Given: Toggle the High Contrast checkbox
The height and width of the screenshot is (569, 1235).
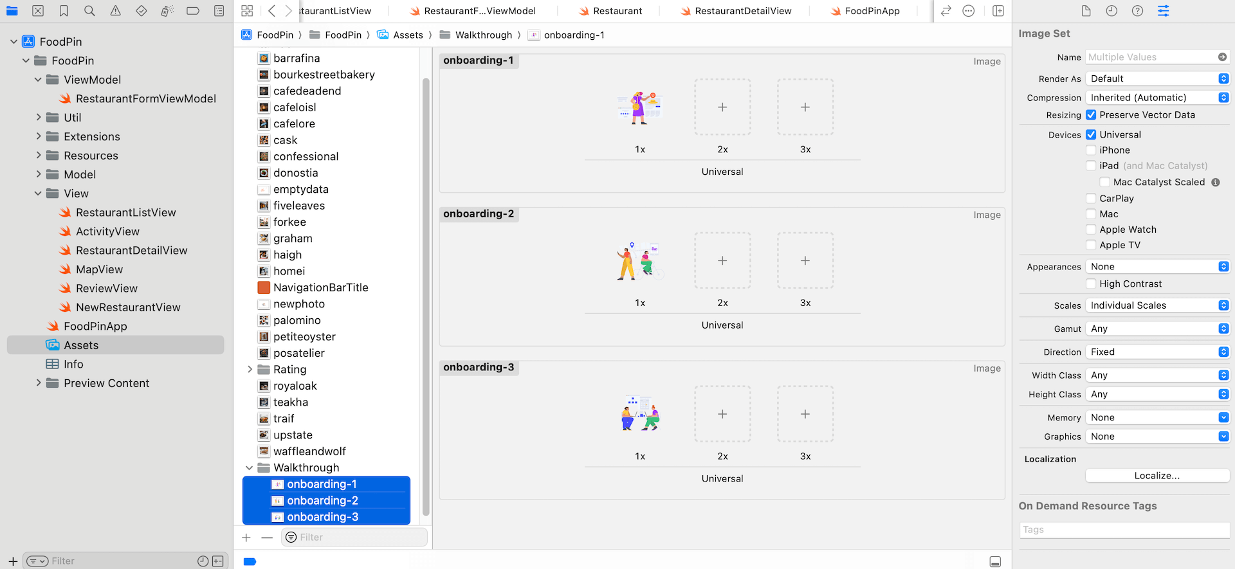Looking at the screenshot, I should [1091, 284].
